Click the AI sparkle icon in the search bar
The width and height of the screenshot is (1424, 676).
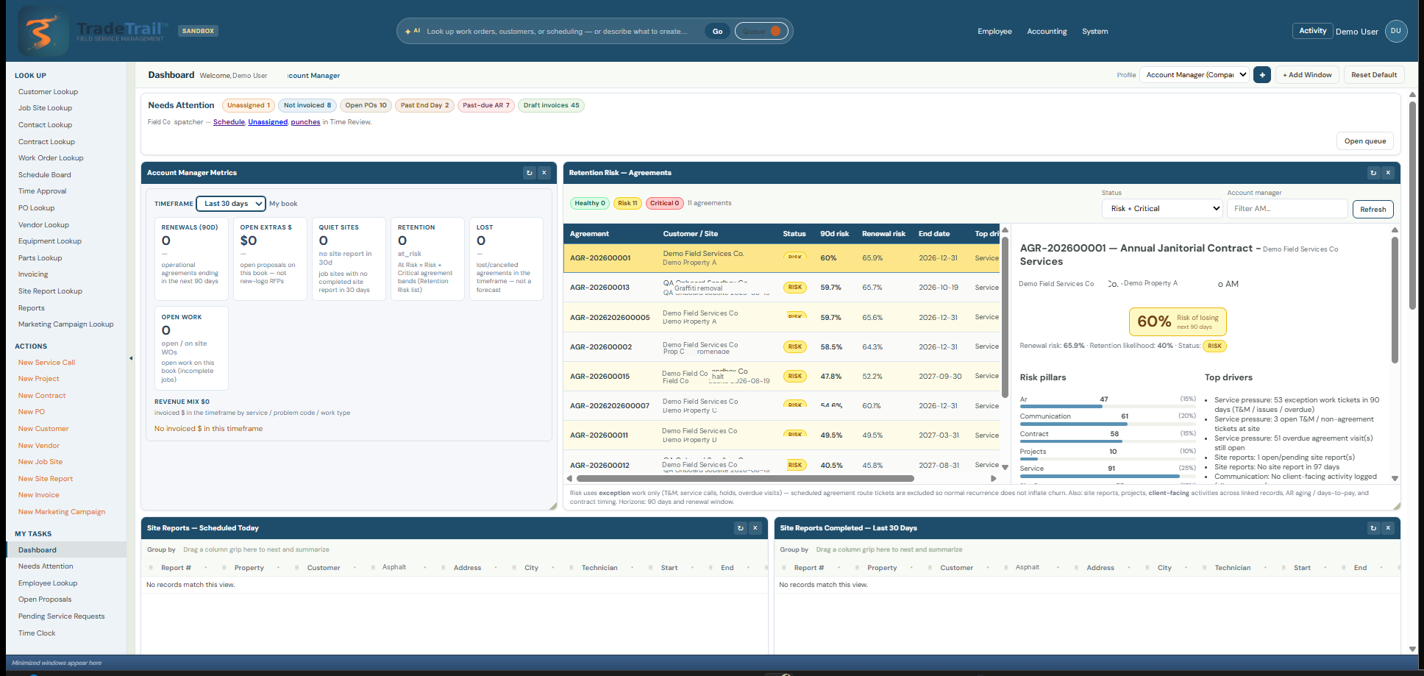point(408,32)
